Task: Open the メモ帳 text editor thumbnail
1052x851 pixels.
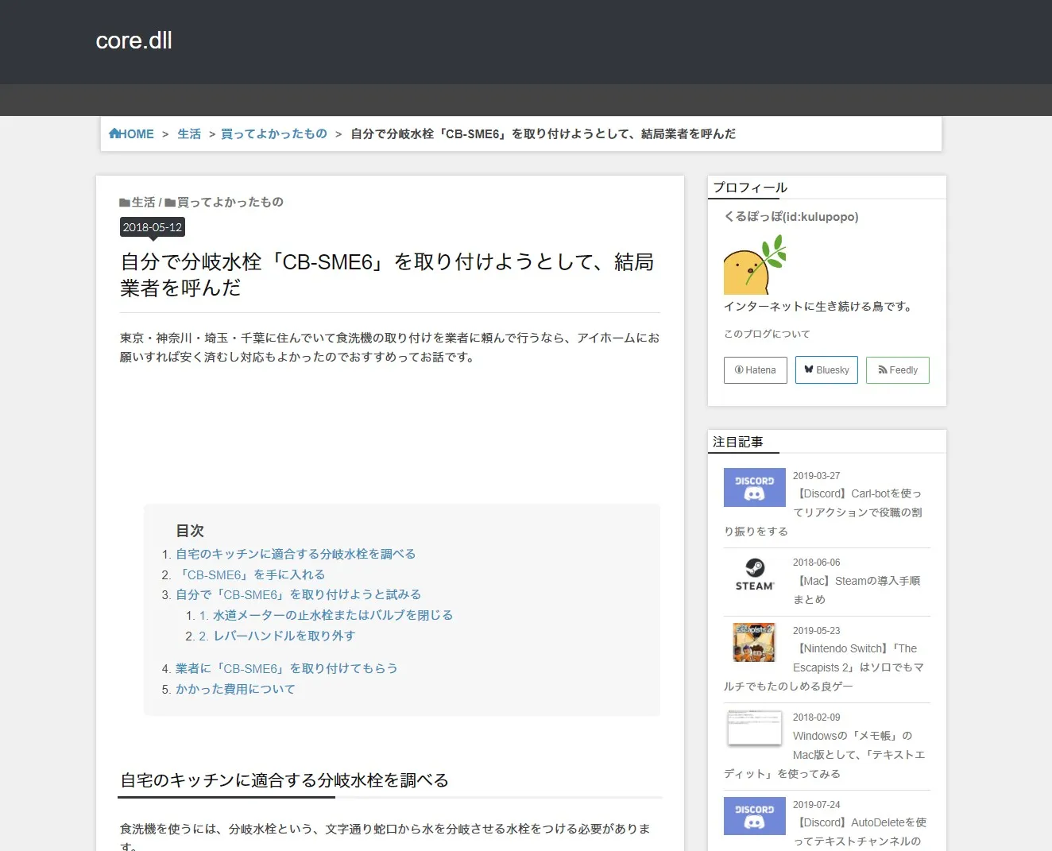Action: pos(755,728)
